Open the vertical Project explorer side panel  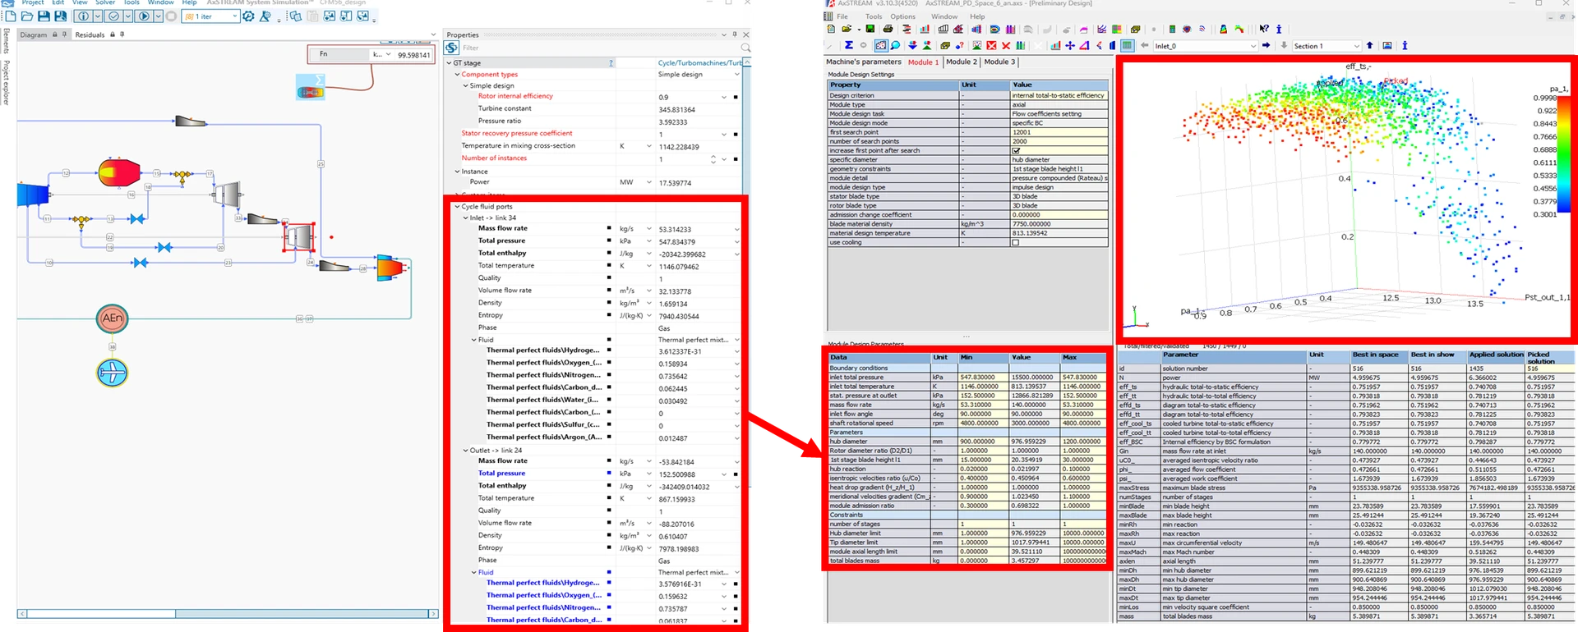[x=7, y=82]
